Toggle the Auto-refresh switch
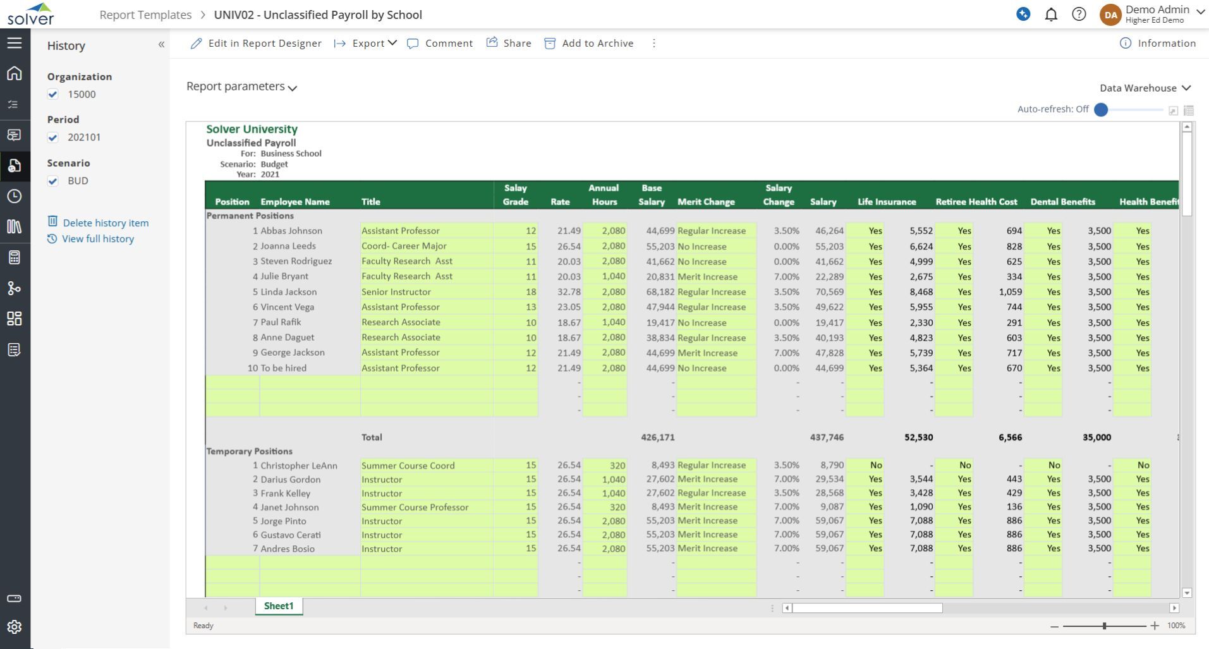Viewport: 1209px width, 649px height. 1102,110
